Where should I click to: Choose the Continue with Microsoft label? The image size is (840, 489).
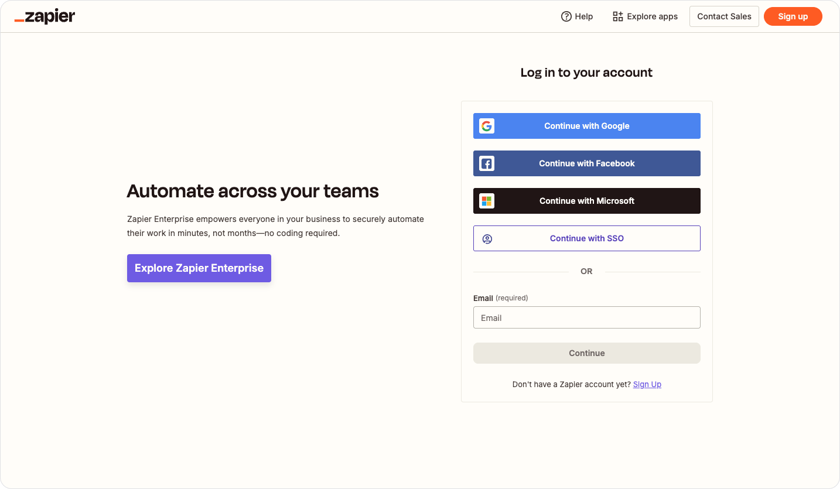coord(586,201)
